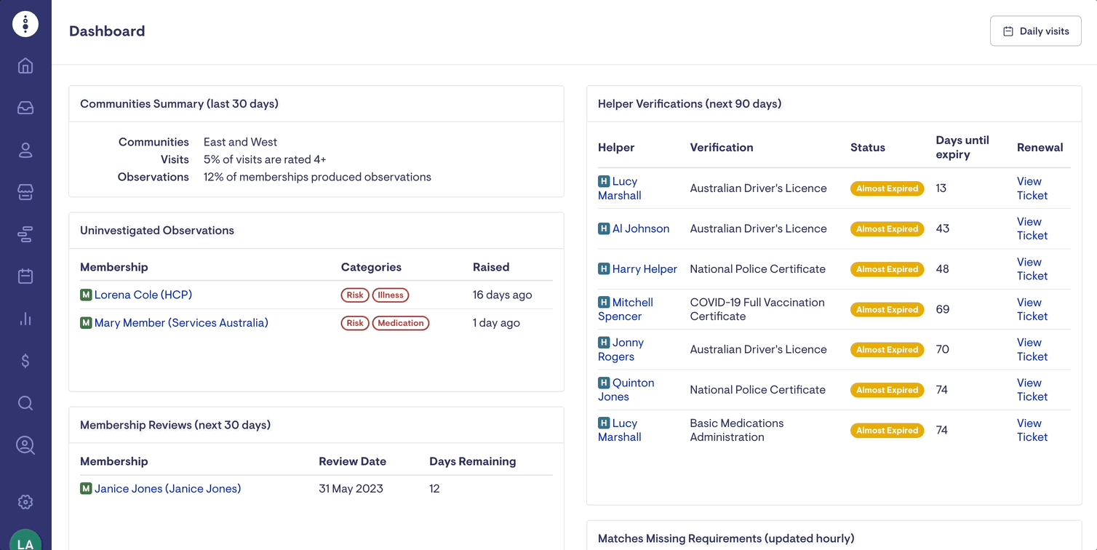Open the bar chart reports icon
Viewport: 1097px width, 550px height.
pyautogui.click(x=25, y=319)
